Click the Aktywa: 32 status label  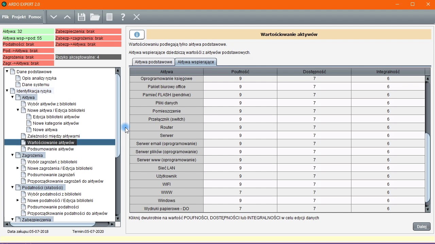[x=28, y=31]
